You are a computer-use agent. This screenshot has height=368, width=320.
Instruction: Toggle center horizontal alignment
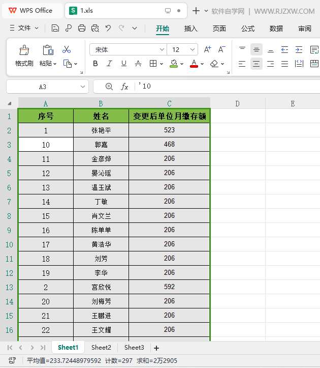pos(257,64)
